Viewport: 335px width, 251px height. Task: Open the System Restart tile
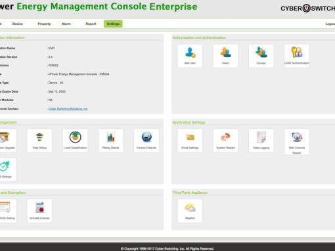click(x=225, y=141)
